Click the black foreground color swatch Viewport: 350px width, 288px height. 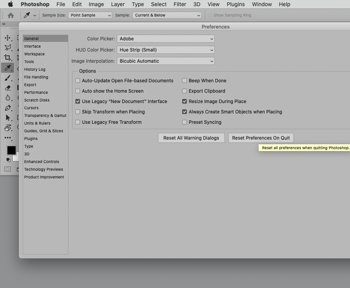click(12, 150)
